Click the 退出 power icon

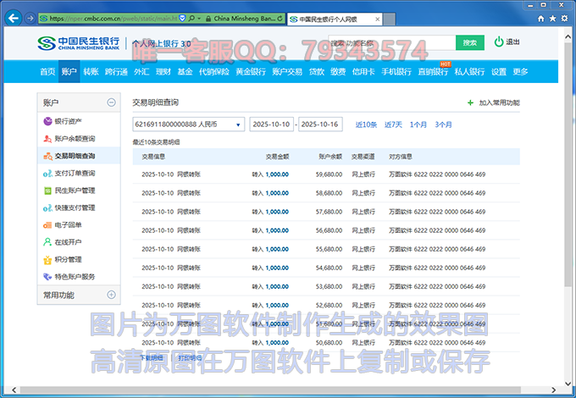click(499, 42)
